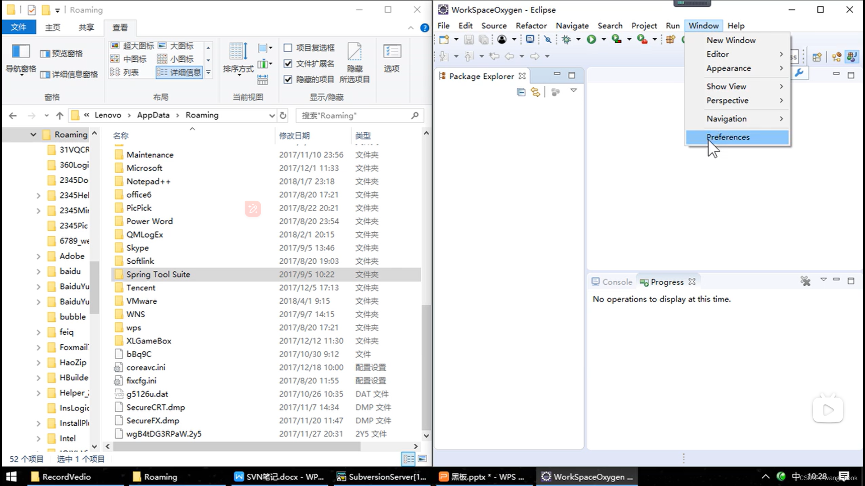Click the refresh icon beside address bar
Viewport: 865px width, 486px height.
(283, 115)
